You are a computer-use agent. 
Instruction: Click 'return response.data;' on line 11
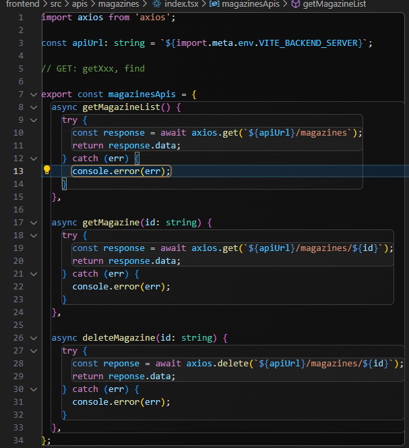pyautogui.click(x=127, y=146)
